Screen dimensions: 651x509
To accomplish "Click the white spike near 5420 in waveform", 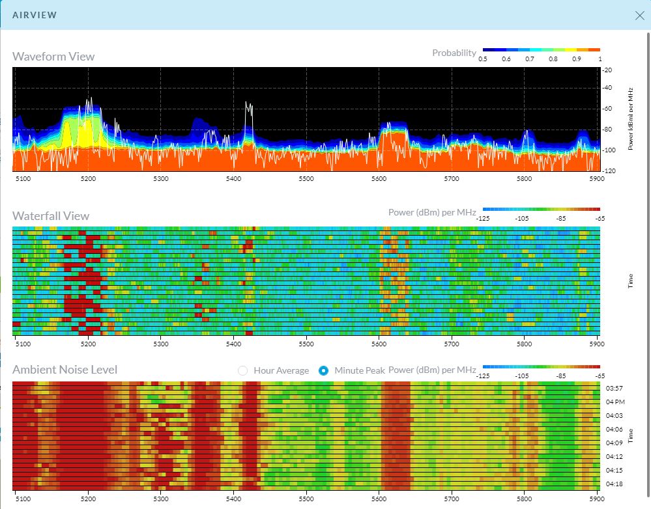I will tap(248, 114).
